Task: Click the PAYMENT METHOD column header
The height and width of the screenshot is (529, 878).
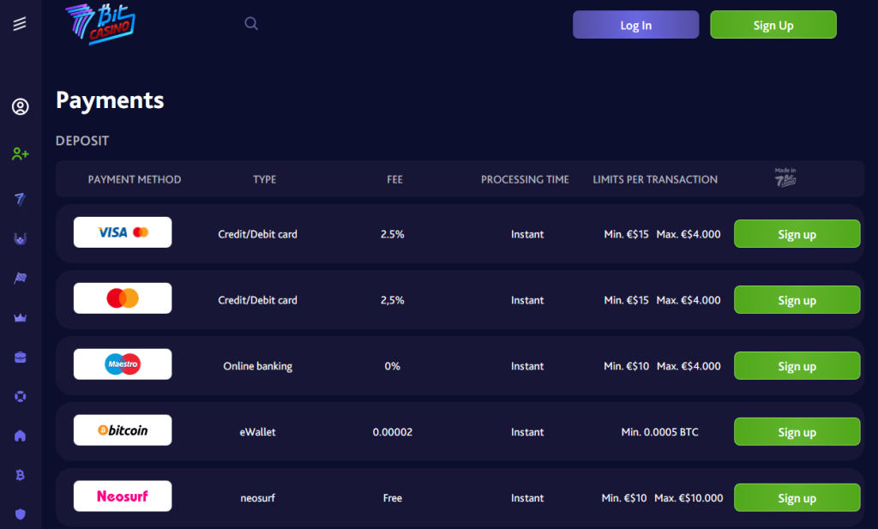Action: point(135,179)
